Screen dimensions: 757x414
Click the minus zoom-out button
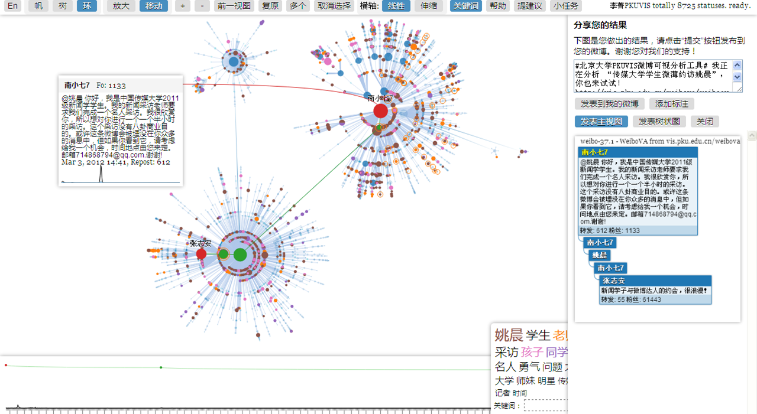(x=202, y=6)
